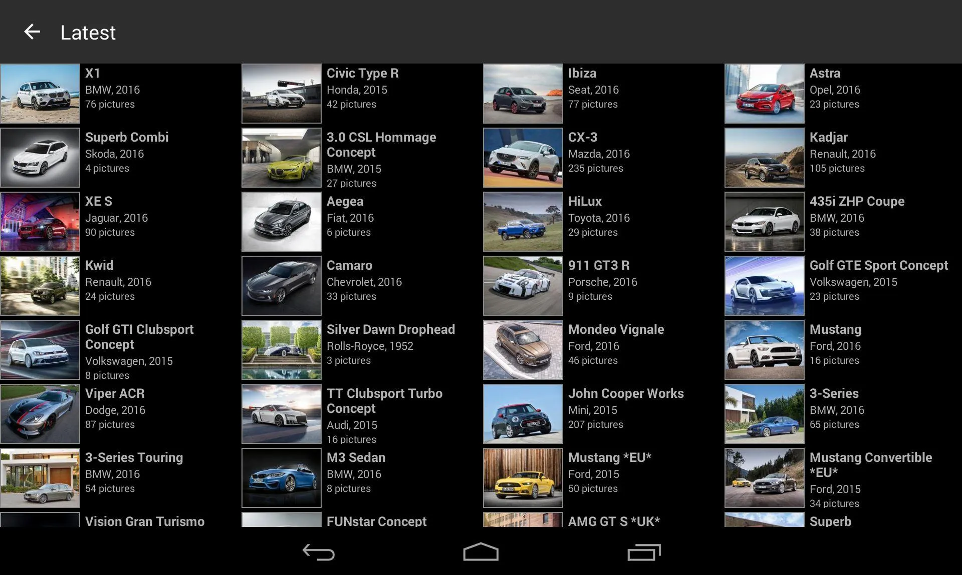Image resolution: width=962 pixels, height=575 pixels.
Task: Open the Mustang Convertible *EU* thumbnail
Action: coord(765,478)
